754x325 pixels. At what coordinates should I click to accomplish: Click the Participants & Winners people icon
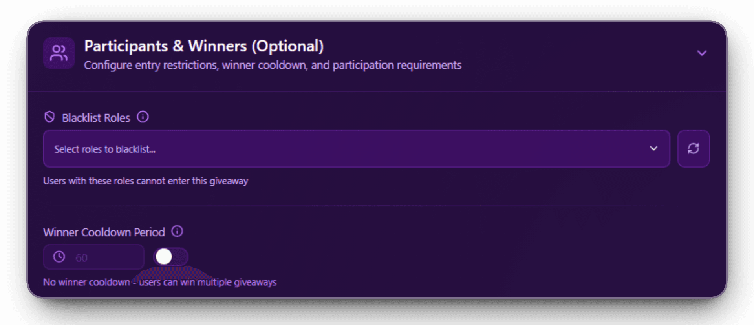click(x=59, y=53)
